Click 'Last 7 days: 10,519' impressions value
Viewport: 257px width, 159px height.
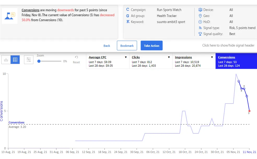[187, 62]
